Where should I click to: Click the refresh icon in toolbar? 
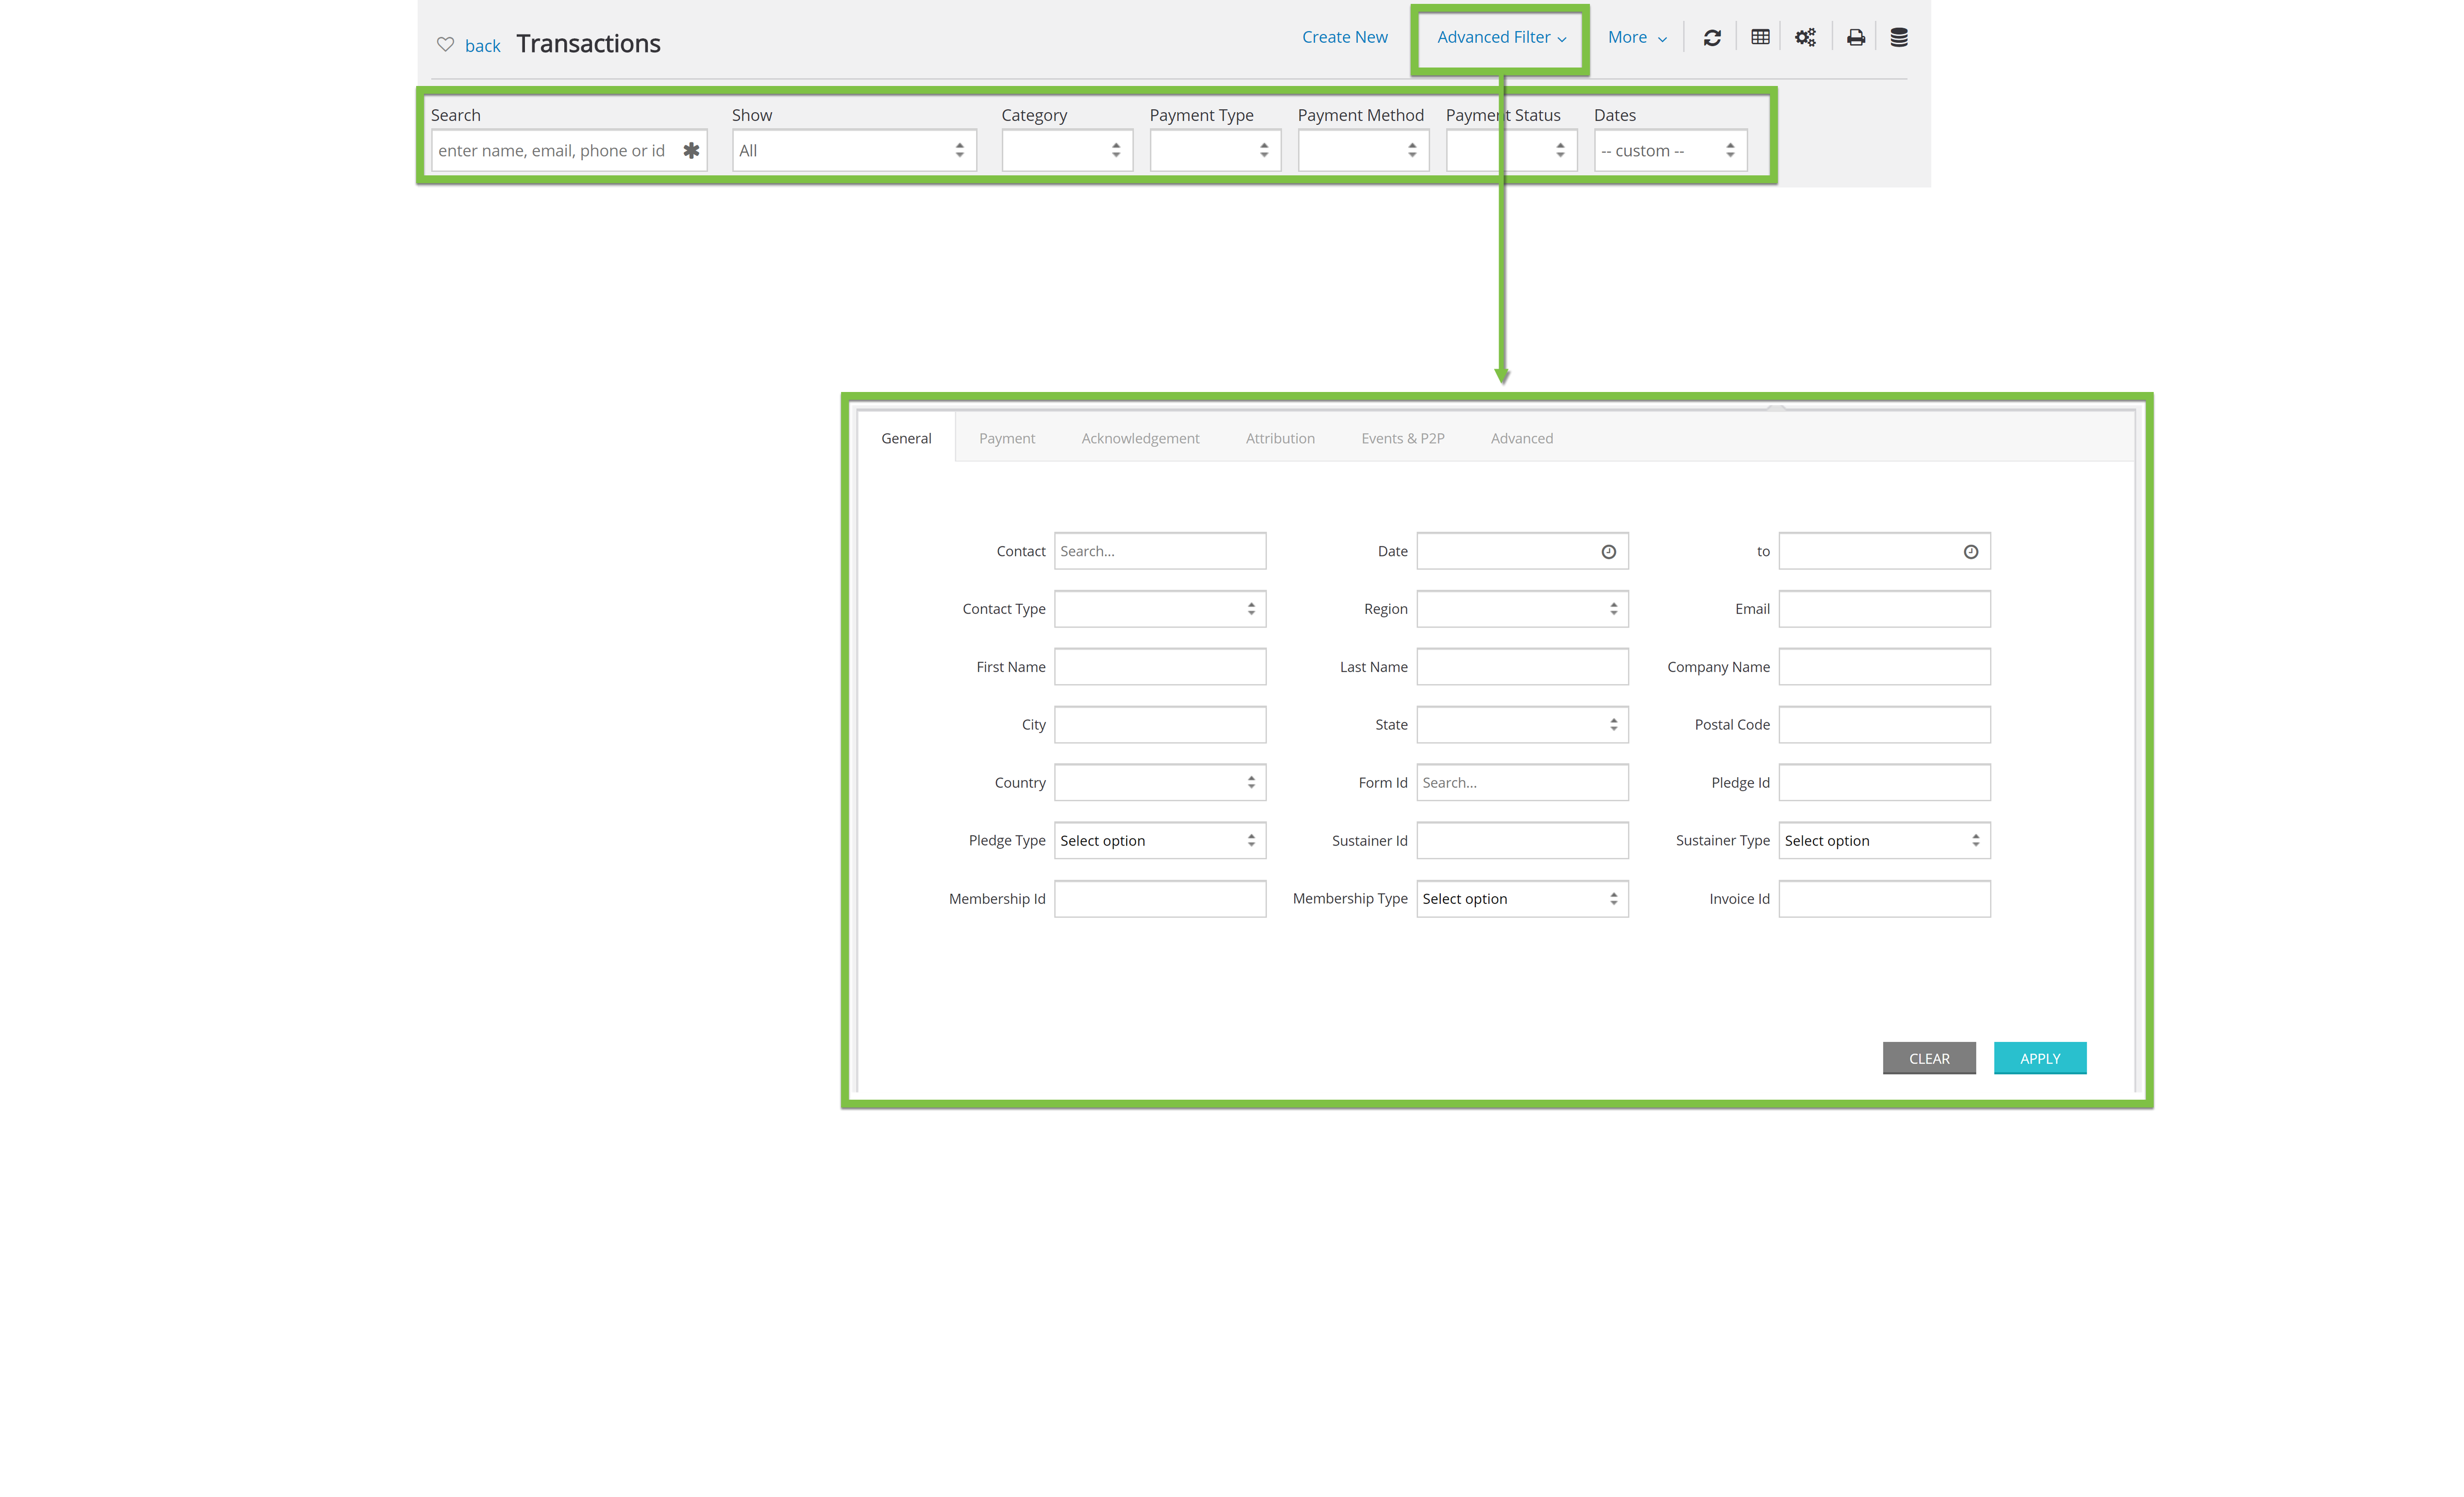tap(1712, 38)
